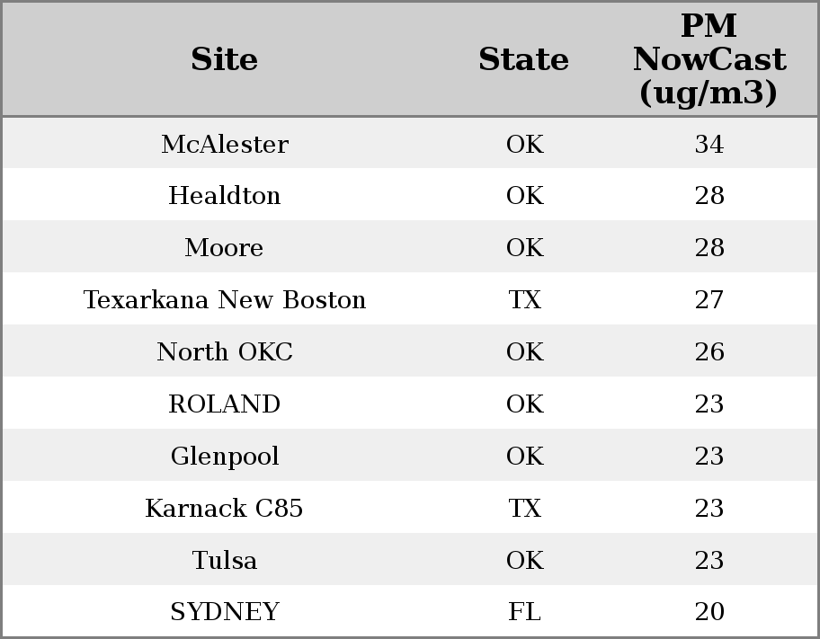Screen dimensions: 820x639
Task: Click the TX state cell for Karnack C85
Action: coord(524,509)
